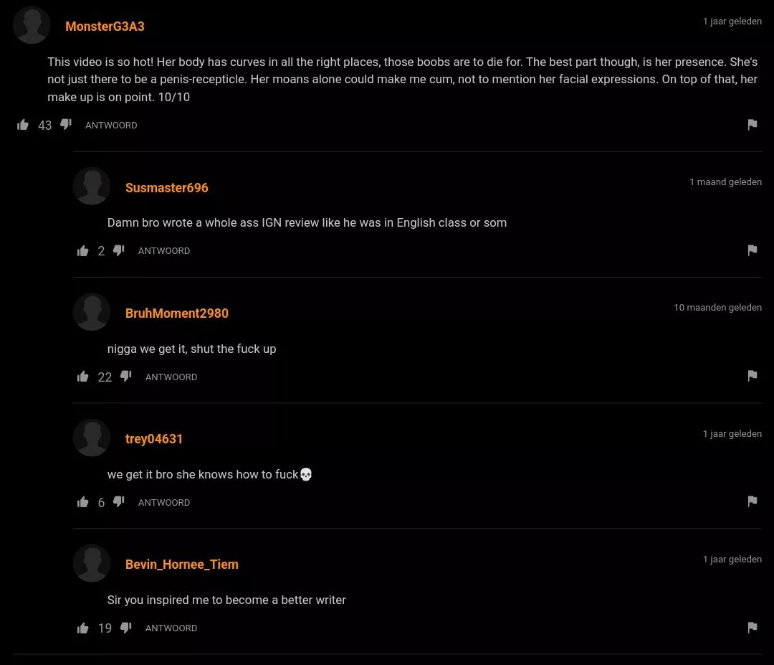Screen dimensions: 774x665
Task: Click Susmaster696's avatar thumbnail
Action: point(92,187)
